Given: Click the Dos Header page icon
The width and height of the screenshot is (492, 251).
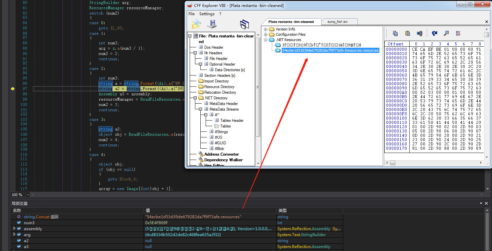Looking at the screenshot, I should [x=201, y=47].
